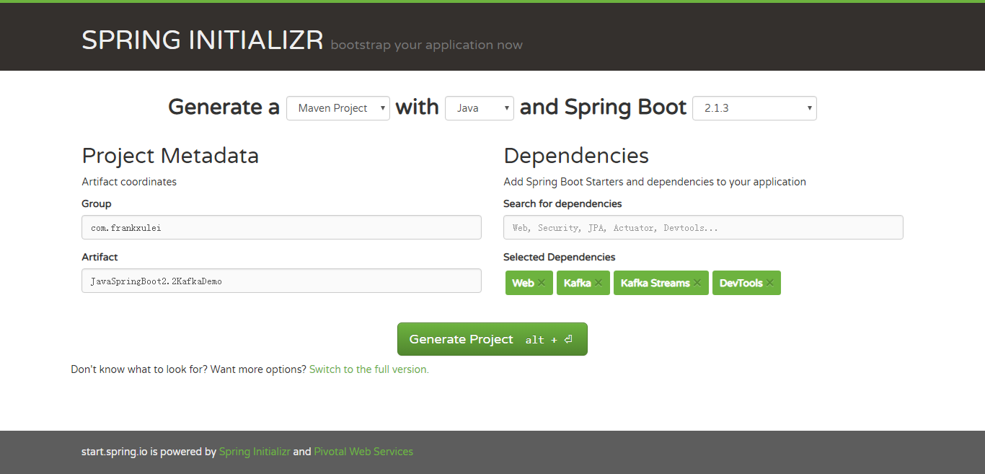Open the Spring Boot 2.1.3 version dropdown

(754, 108)
